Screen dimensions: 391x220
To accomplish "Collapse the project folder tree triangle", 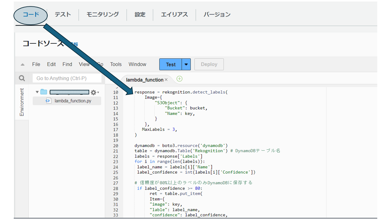I will (37, 92).
